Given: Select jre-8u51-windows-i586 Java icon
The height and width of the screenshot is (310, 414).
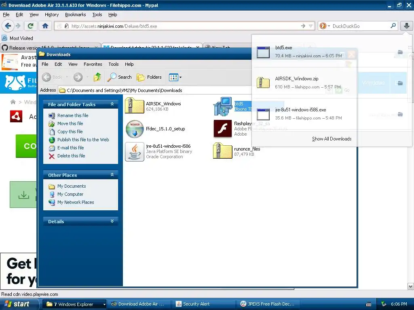Looking at the screenshot, I should pyautogui.click(x=134, y=152).
